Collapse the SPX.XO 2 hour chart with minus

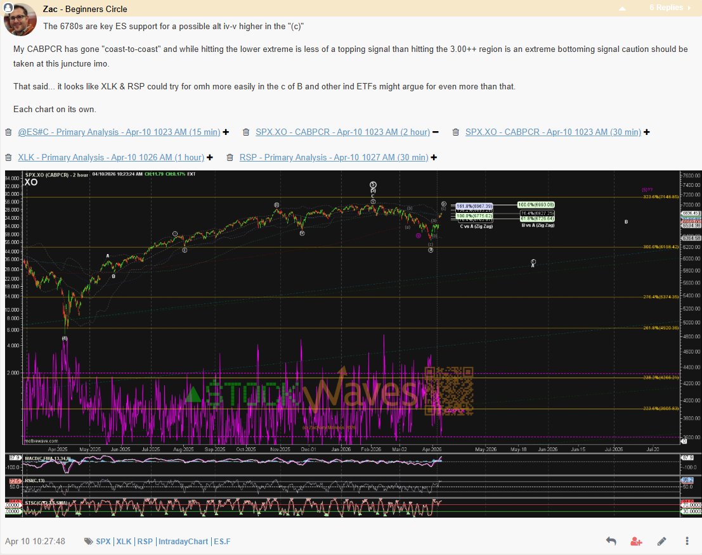(436, 132)
